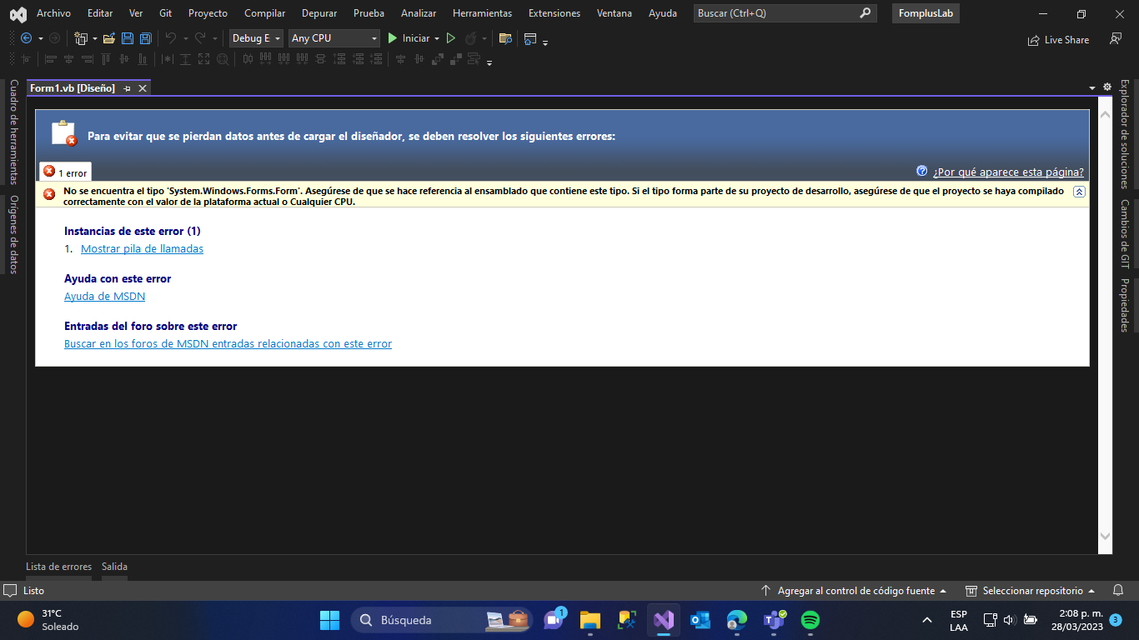Click the '¿Por qué aparece esta página?' link
The height and width of the screenshot is (640, 1139).
point(1008,172)
